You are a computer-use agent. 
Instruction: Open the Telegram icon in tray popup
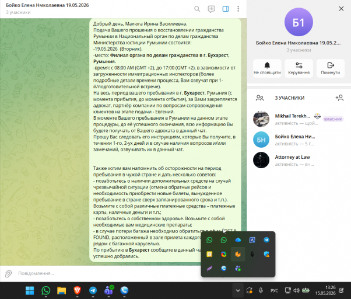point(266,240)
